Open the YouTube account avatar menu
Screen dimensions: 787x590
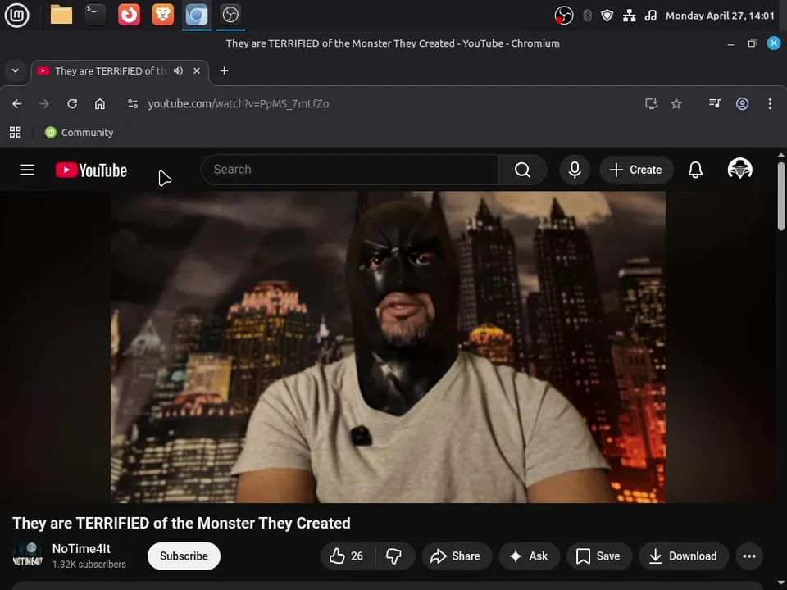click(739, 169)
